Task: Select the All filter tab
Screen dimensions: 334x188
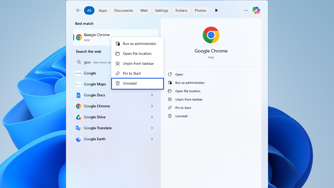Action: coord(89,10)
